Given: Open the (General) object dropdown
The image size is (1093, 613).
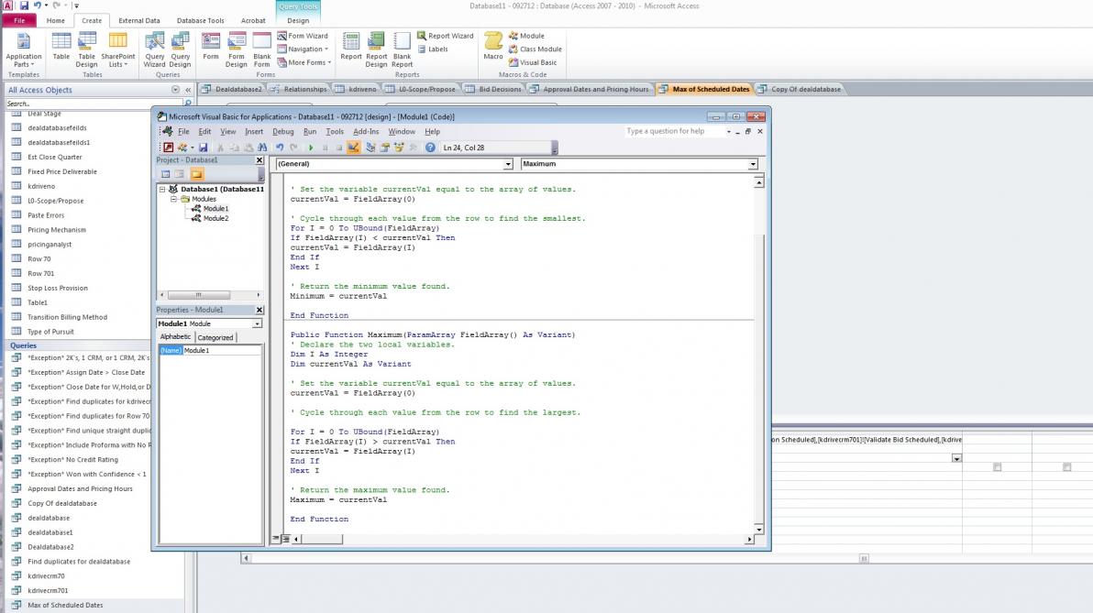Looking at the screenshot, I should [508, 164].
